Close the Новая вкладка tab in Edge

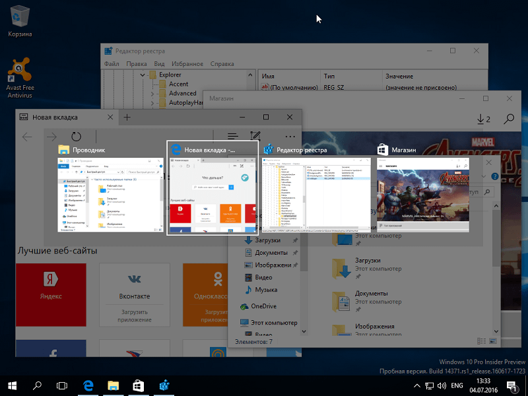click(110, 117)
